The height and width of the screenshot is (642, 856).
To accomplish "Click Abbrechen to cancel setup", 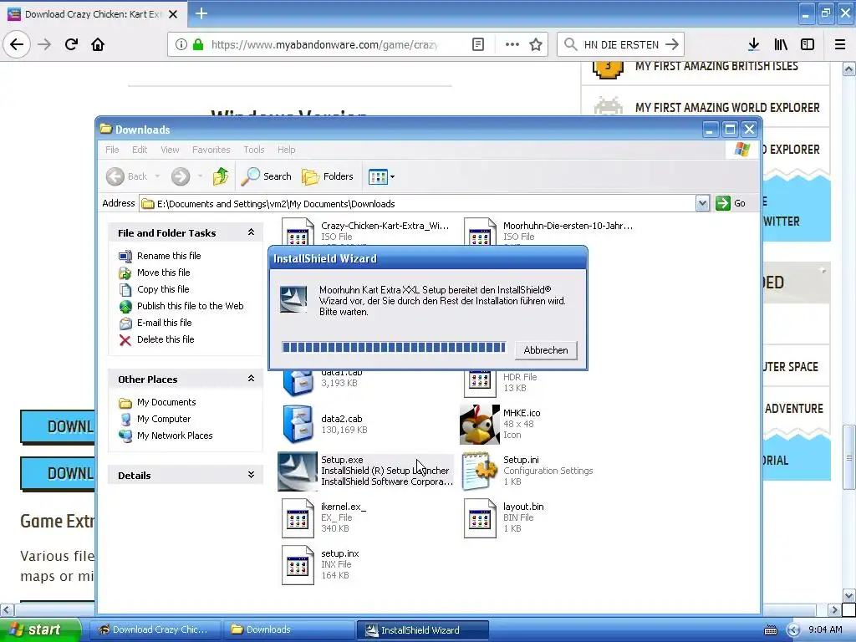I will pos(545,350).
